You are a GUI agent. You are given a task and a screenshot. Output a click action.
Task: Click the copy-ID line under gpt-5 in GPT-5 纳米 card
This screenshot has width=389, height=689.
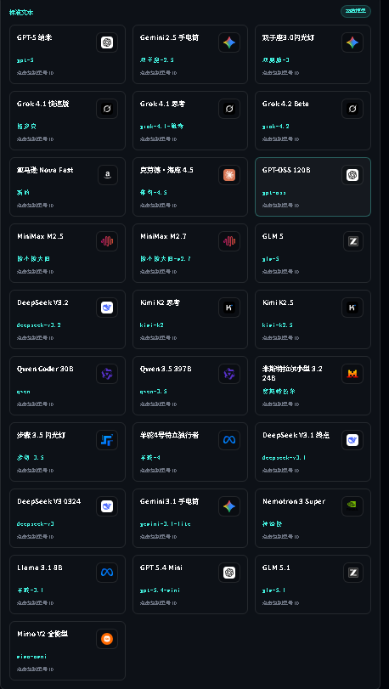click(x=36, y=72)
